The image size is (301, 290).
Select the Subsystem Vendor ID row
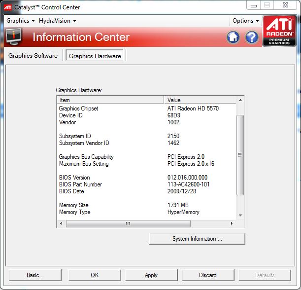[x=147, y=143]
